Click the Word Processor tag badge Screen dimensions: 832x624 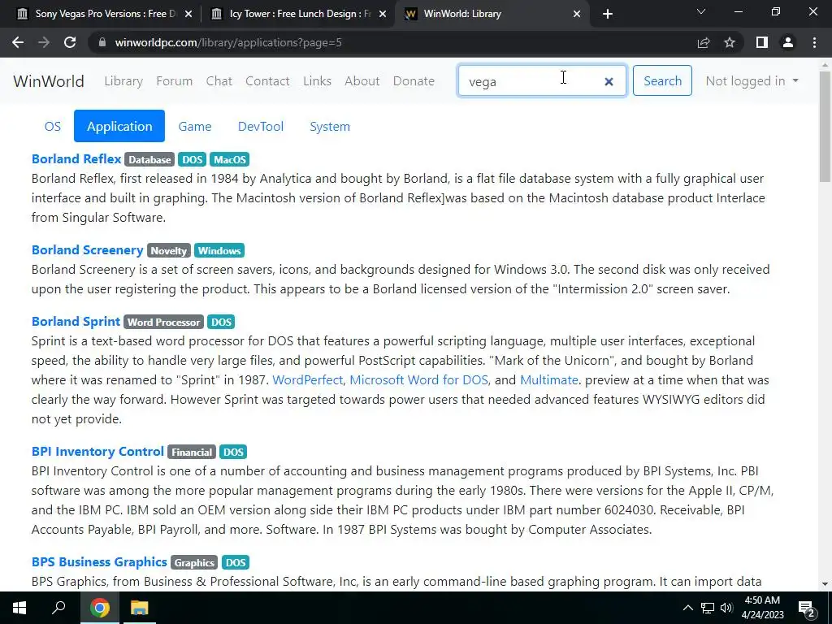pyautogui.click(x=163, y=322)
